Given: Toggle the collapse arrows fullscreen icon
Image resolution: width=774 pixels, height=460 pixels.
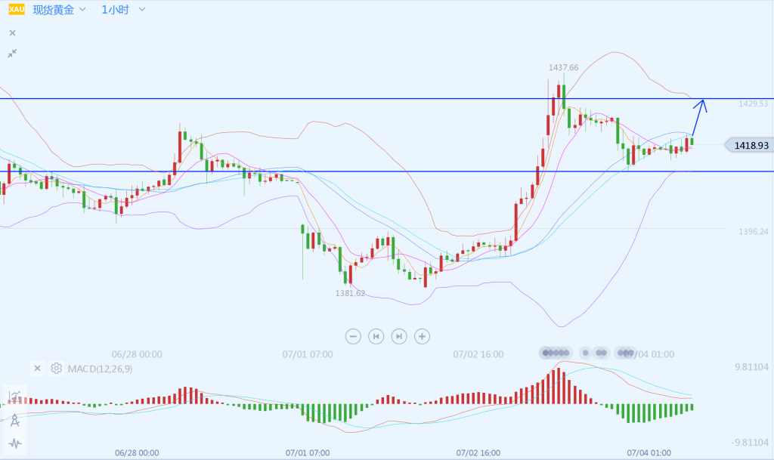Looking at the screenshot, I should click(12, 53).
